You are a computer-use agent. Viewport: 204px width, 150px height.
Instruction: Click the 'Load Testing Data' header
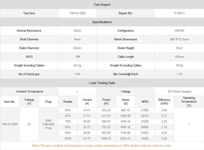102,83
